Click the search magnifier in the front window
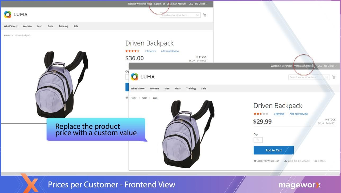Screen dimensions: 341x193 click(x=327, y=77)
